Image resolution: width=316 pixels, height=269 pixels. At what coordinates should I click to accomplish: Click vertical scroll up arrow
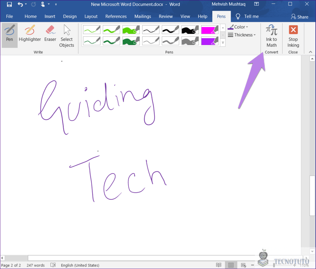click(312, 59)
